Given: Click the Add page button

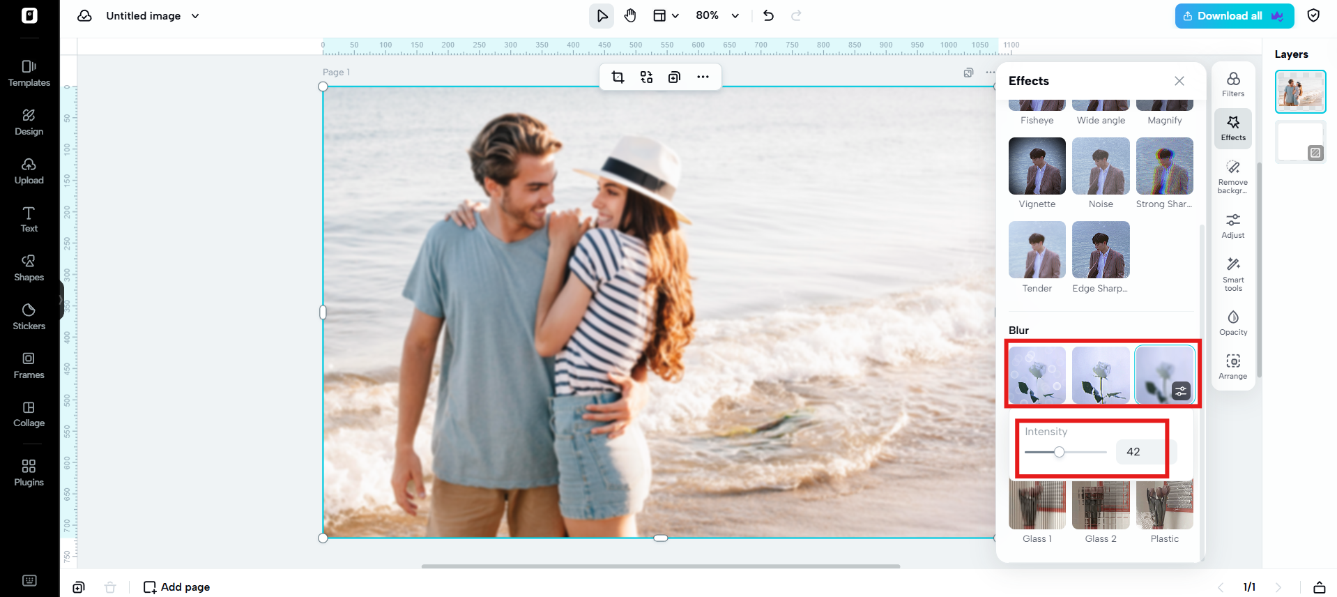Looking at the screenshot, I should [x=176, y=587].
